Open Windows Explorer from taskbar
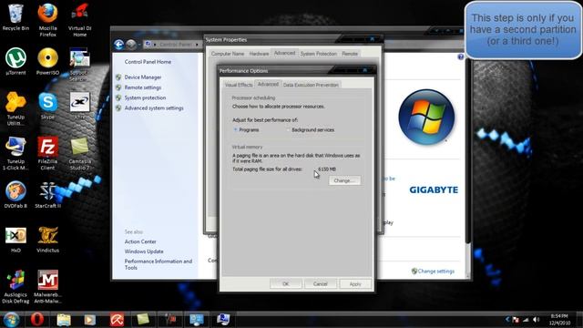Viewport: 583px width, 328px height. [64, 320]
